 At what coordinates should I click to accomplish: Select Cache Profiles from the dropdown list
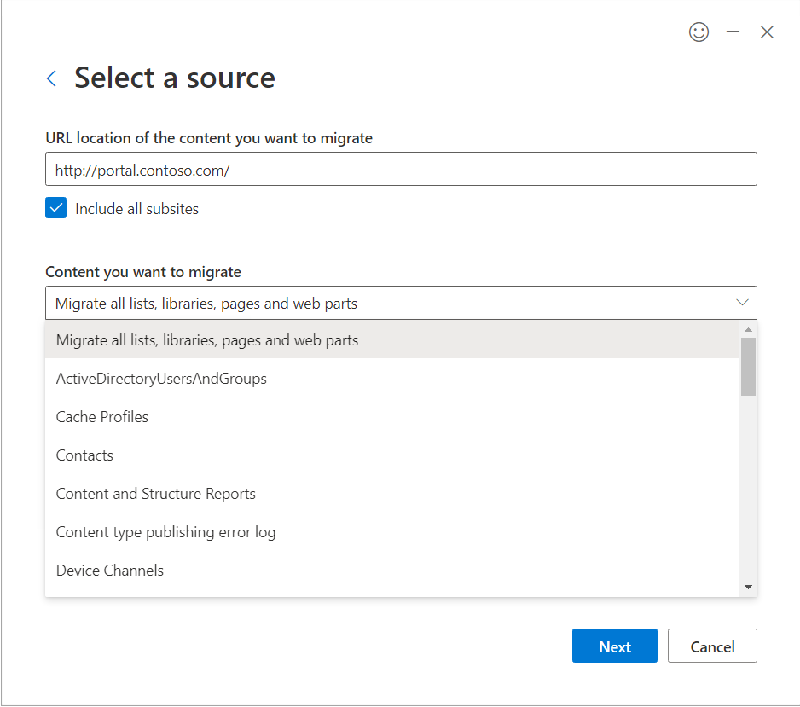(102, 417)
